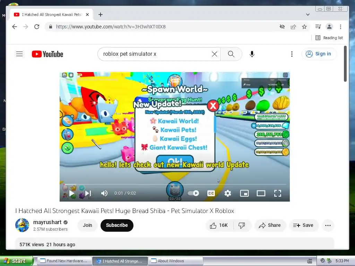The width and height of the screenshot is (355, 266).
Task: Open the Windows start menu
Action: tap(17, 261)
